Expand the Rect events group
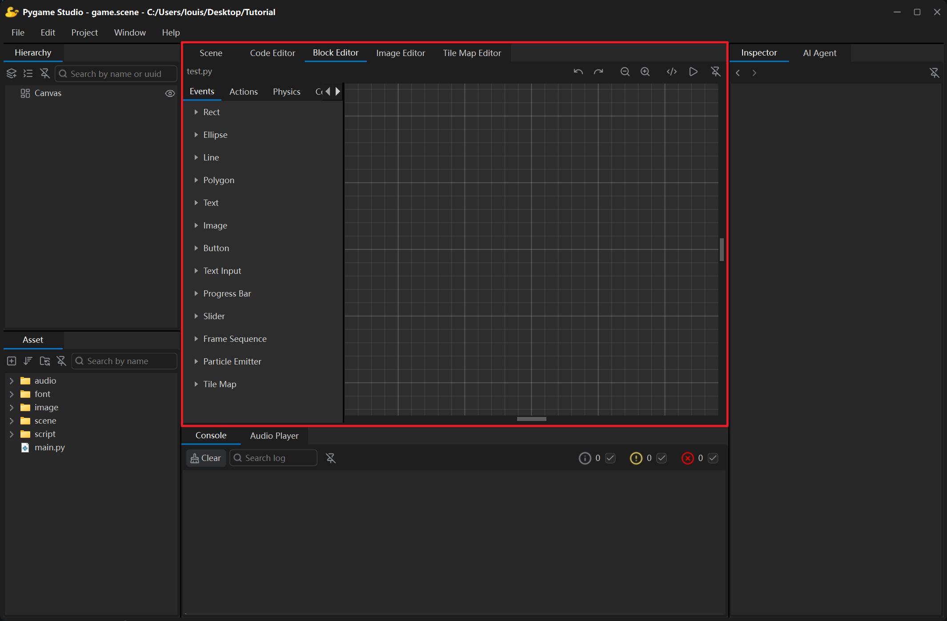 pos(196,112)
